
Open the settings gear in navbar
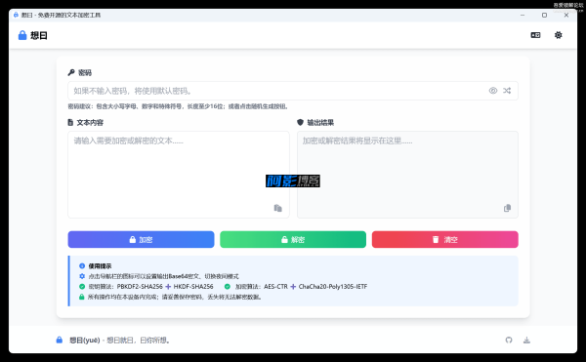click(x=558, y=35)
